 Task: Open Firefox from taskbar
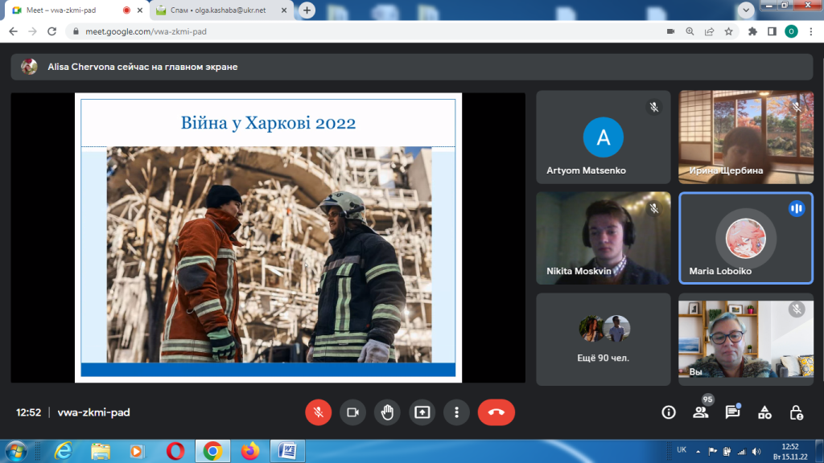pos(250,452)
